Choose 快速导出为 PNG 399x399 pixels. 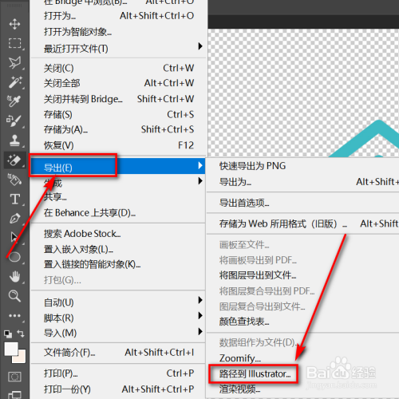[x=252, y=166]
